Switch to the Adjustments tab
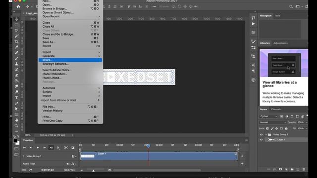This screenshot has height=178, width=317. (x=280, y=43)
